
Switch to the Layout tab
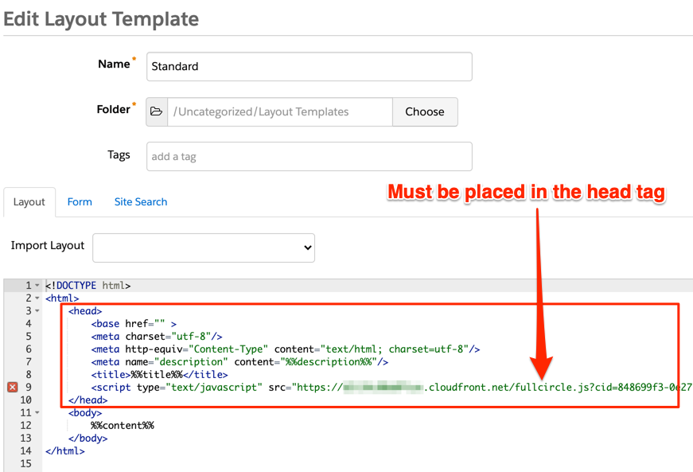point(29,202)
